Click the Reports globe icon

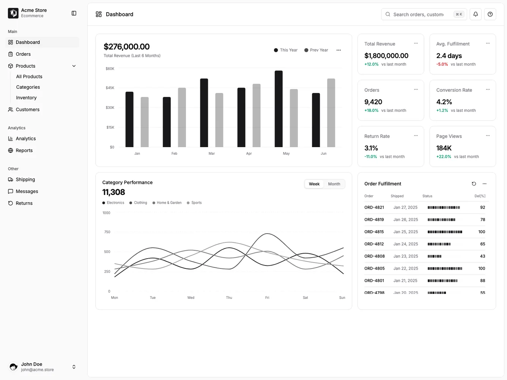pyautogui.click(x=11, y=150)
